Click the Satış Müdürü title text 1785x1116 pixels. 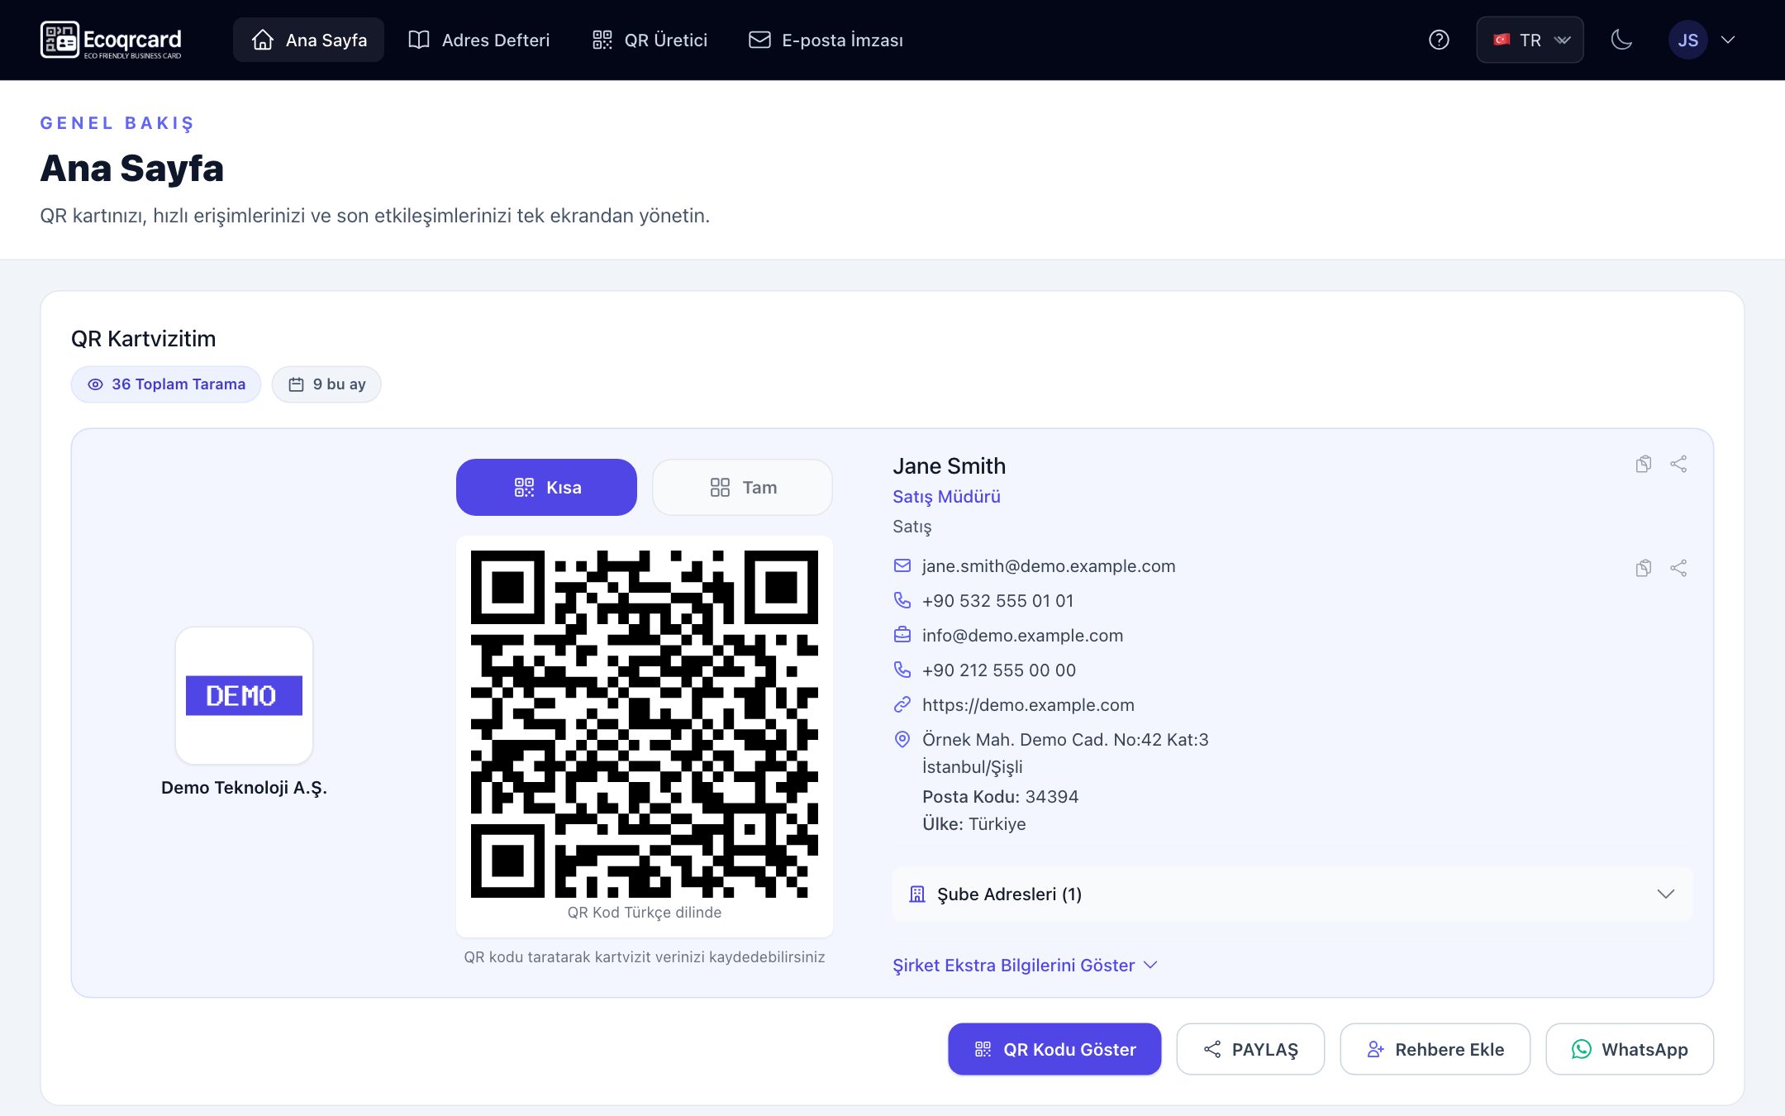(x=946, y=497)
